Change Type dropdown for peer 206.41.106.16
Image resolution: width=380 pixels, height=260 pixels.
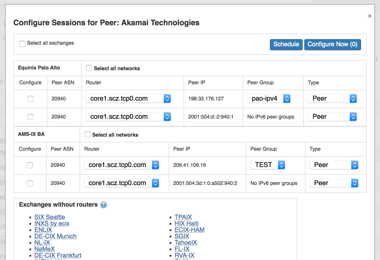[334, 165]
